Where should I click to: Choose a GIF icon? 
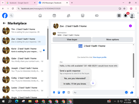[x=69, y=92]
